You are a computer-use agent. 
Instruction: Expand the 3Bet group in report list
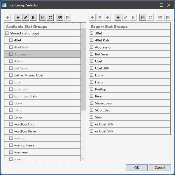(x=92, y=33)
